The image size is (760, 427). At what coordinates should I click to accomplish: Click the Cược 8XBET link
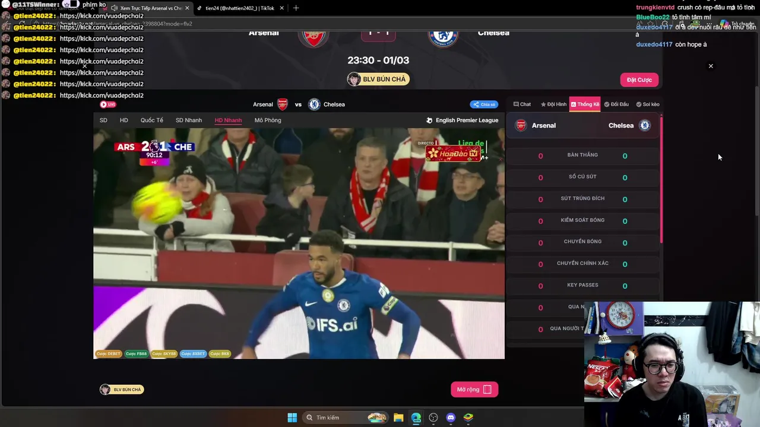193,354
